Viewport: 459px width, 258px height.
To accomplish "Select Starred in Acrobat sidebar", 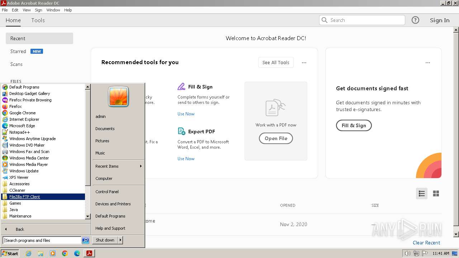I will tap(18, 51).
